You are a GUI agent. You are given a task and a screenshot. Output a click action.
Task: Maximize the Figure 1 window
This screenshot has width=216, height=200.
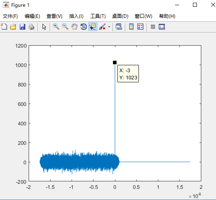tap(195, 5)
